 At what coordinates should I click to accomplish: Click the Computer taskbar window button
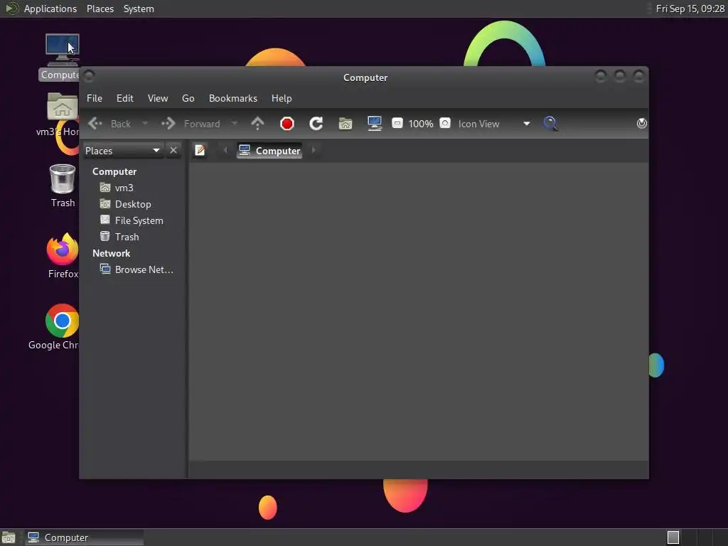(x=85, y=537)
